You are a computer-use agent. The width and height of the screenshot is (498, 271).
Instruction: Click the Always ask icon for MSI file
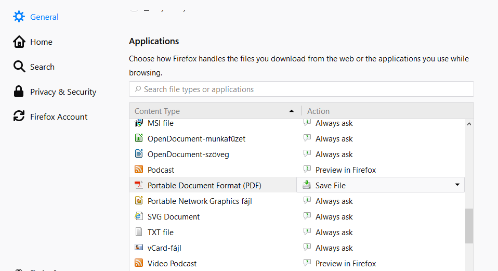[x=307, y=122]
